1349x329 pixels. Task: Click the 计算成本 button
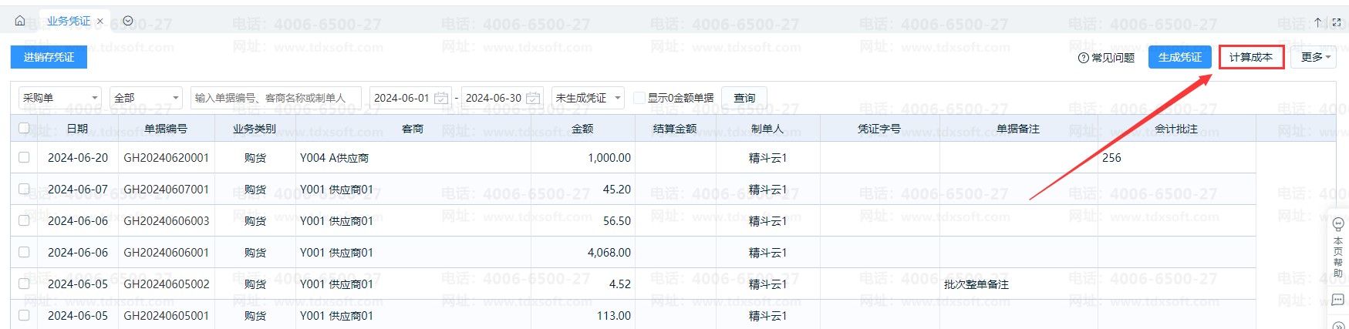[1251, 57]
